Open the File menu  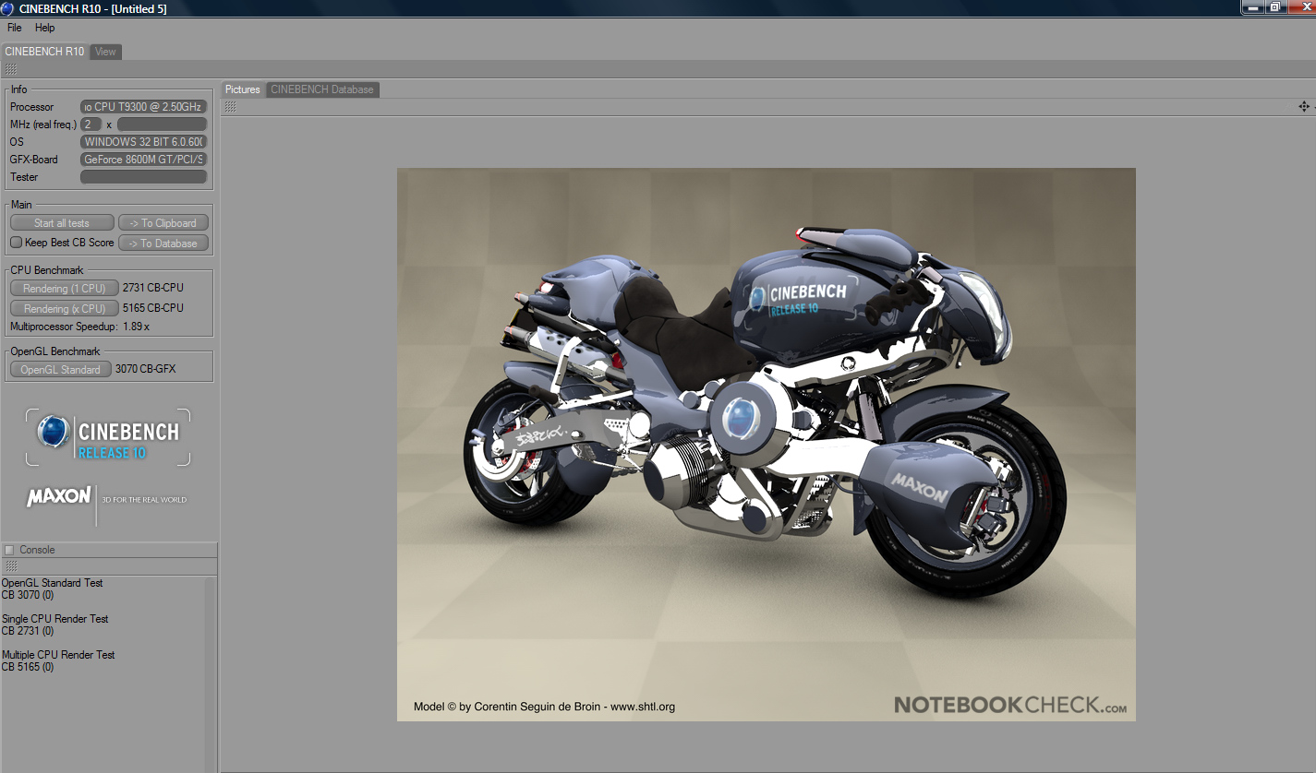point(15,28)
